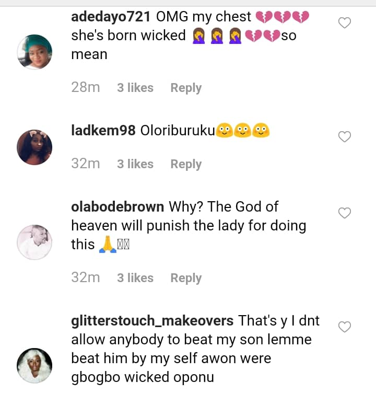Reply to olabodebrown's comment

(x=186, y=278)
